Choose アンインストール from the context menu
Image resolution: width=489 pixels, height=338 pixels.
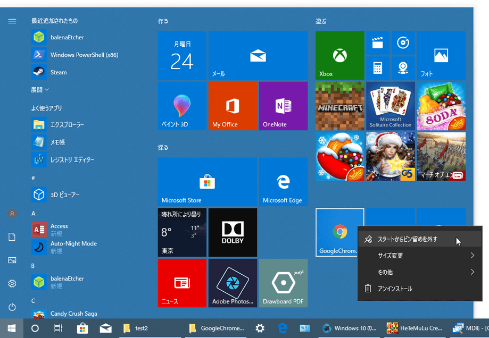pyautogui.click(x=420, y=289)
